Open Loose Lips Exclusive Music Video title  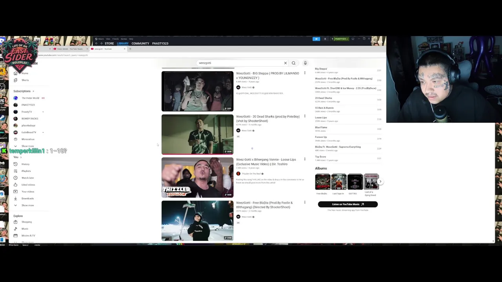pos(266,162)
